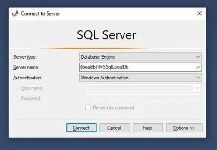Click the User name label
The width and height of the screenshot is (217, 150).
click(32, 88)
